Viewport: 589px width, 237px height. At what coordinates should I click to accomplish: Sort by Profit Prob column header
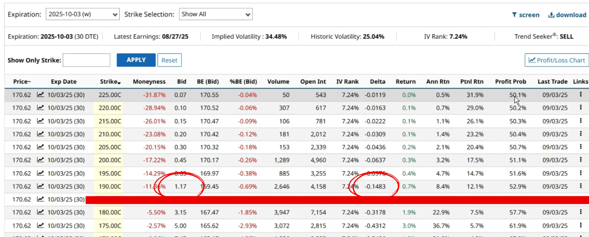(x=510, y=81)
